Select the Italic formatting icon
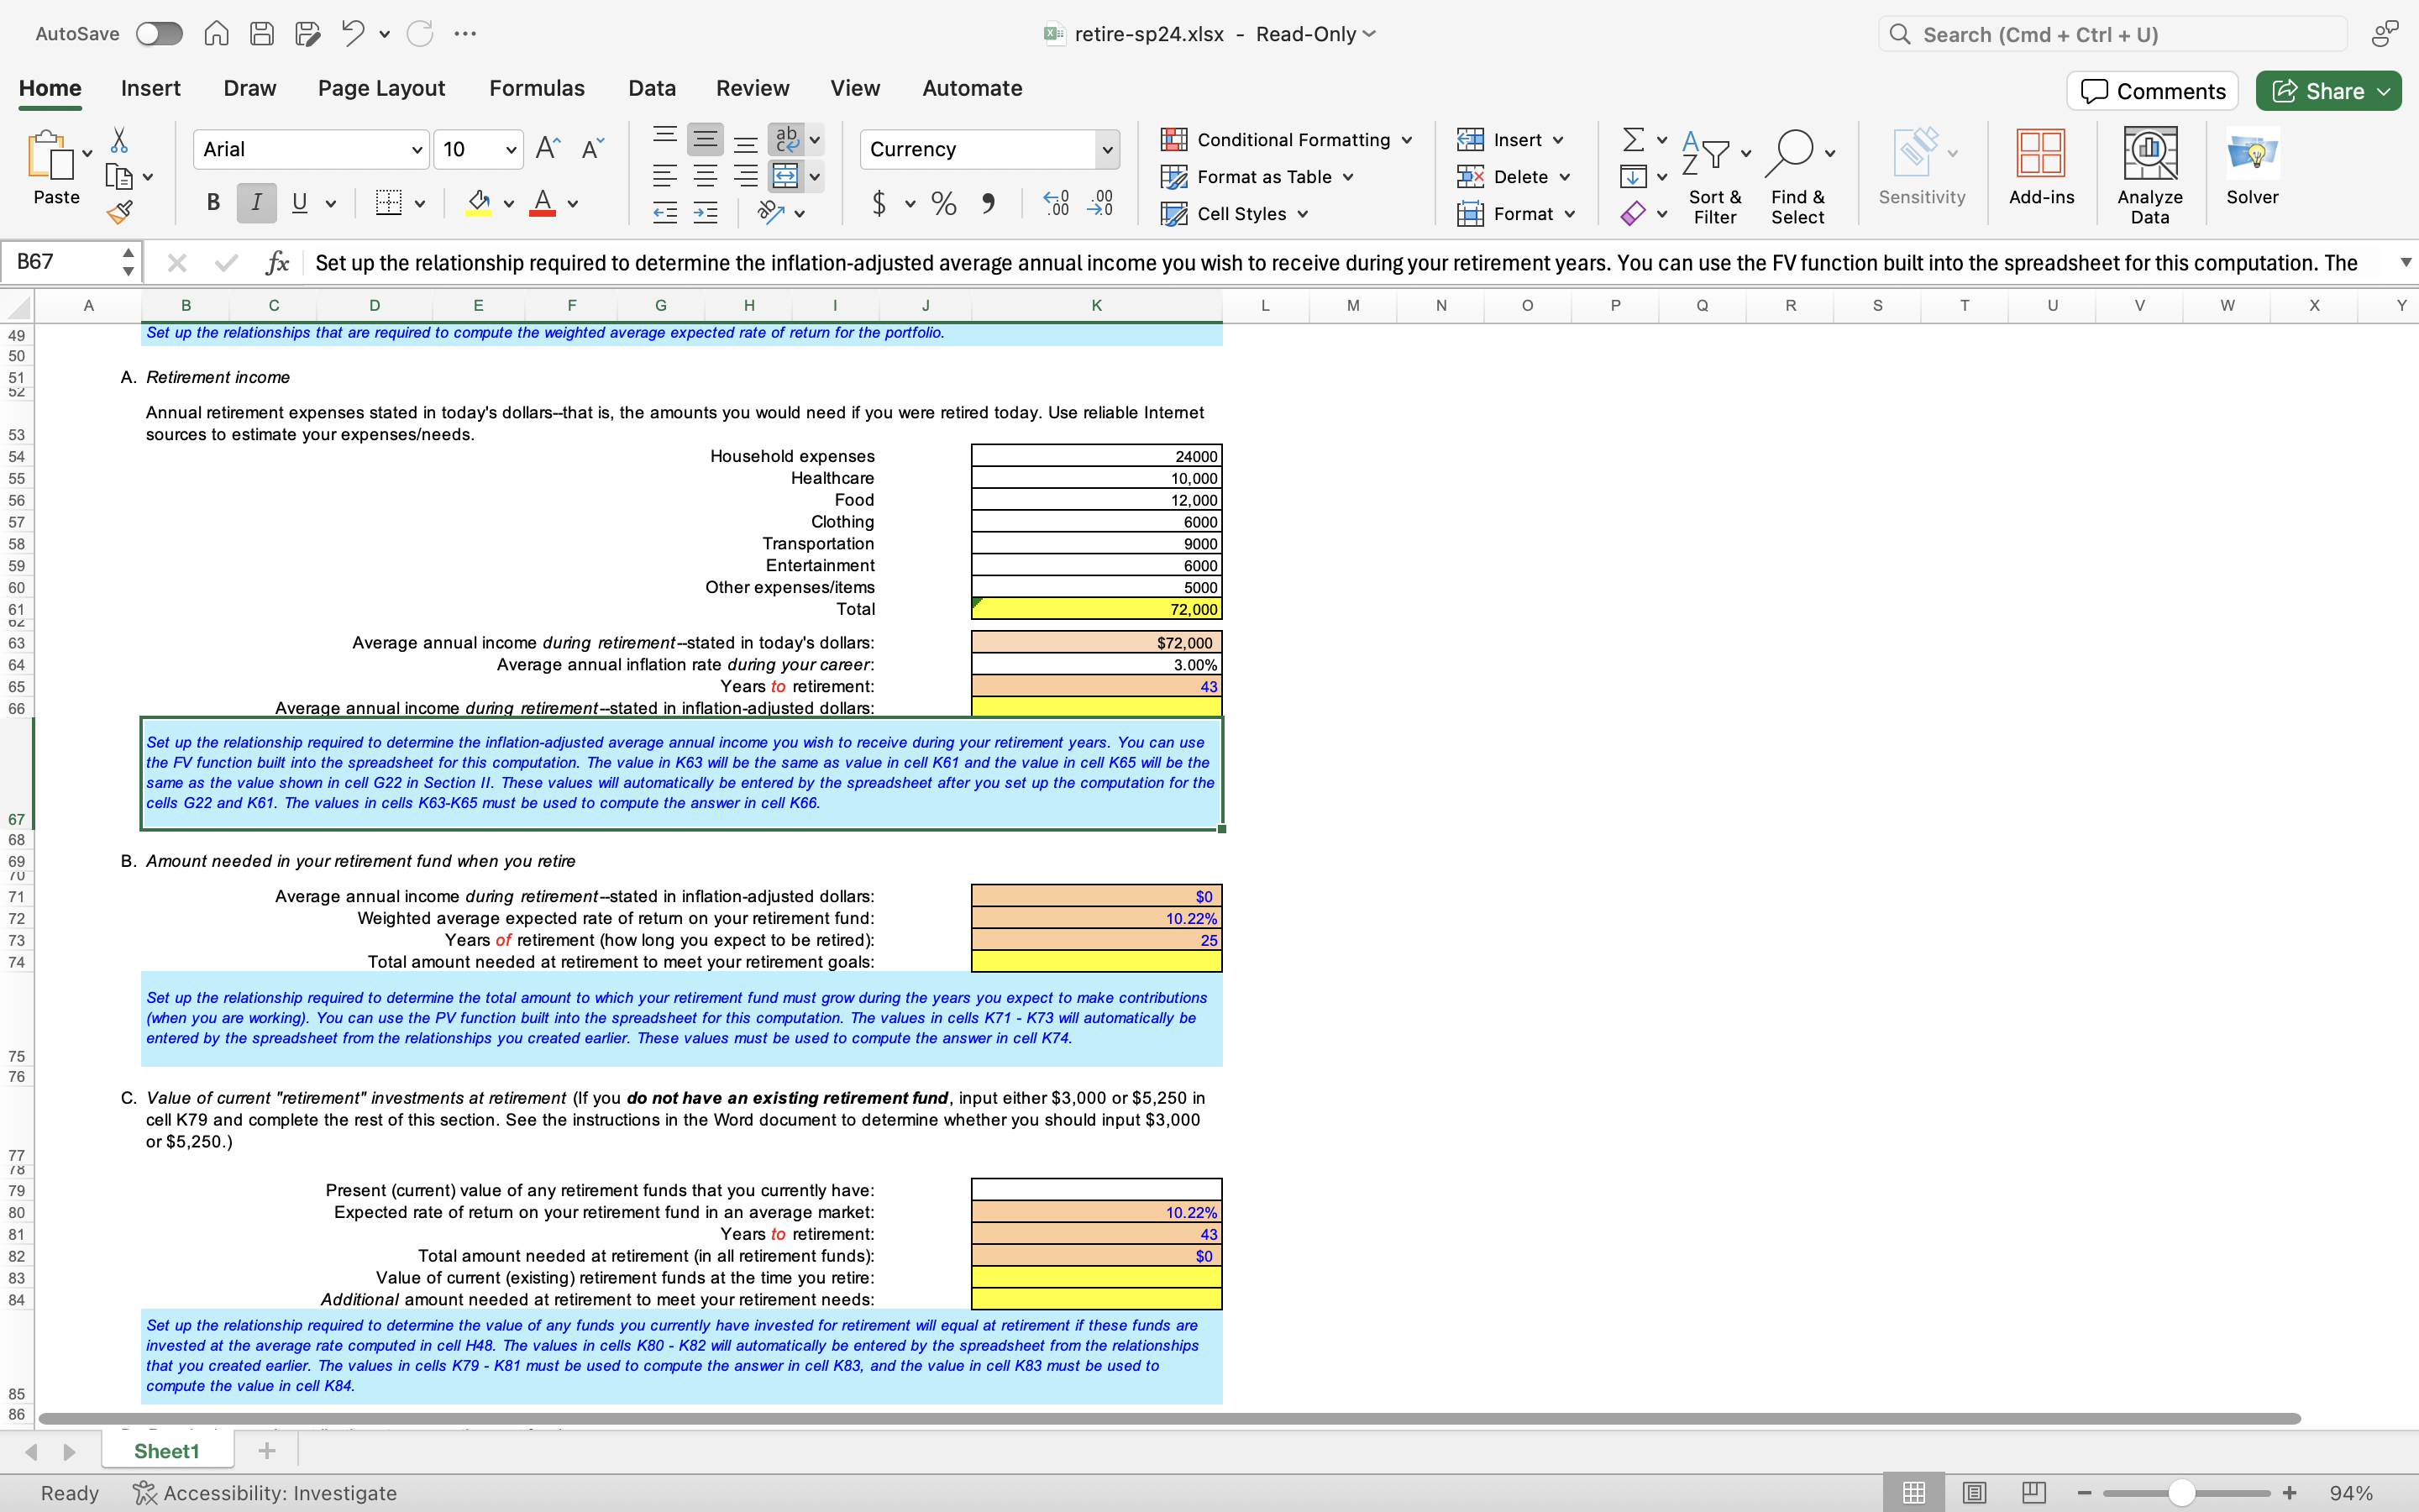The height and width of the screenshot is (1512, 2419). pyautogui.click(x=256, y=203)
